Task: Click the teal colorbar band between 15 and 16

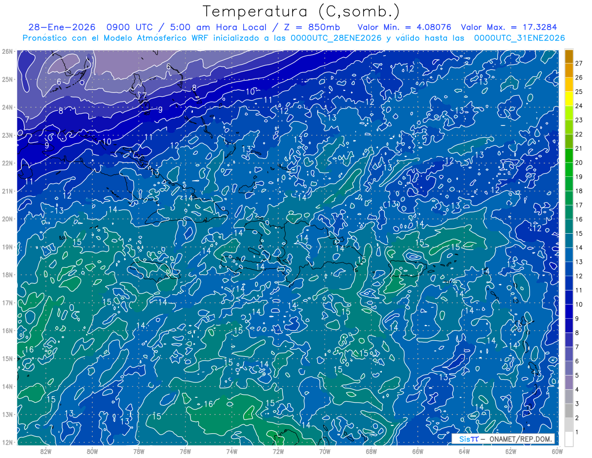Action: [569, 226]
